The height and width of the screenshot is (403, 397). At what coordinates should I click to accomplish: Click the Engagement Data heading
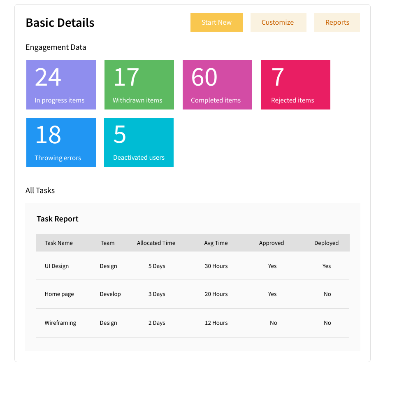click(56, 47)
